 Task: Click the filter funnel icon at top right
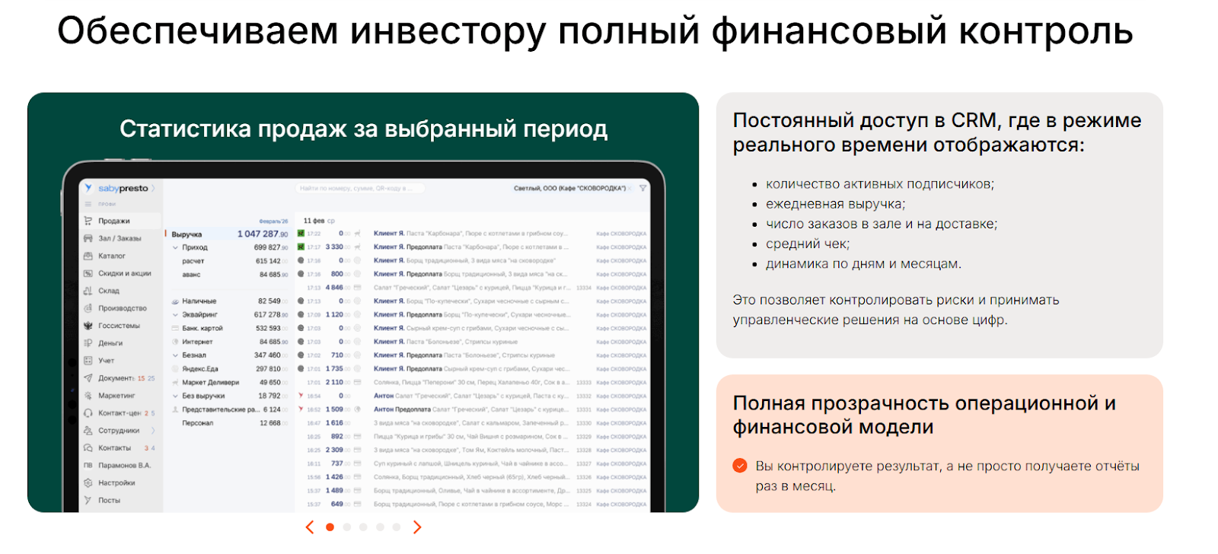(x=643, y=188)
